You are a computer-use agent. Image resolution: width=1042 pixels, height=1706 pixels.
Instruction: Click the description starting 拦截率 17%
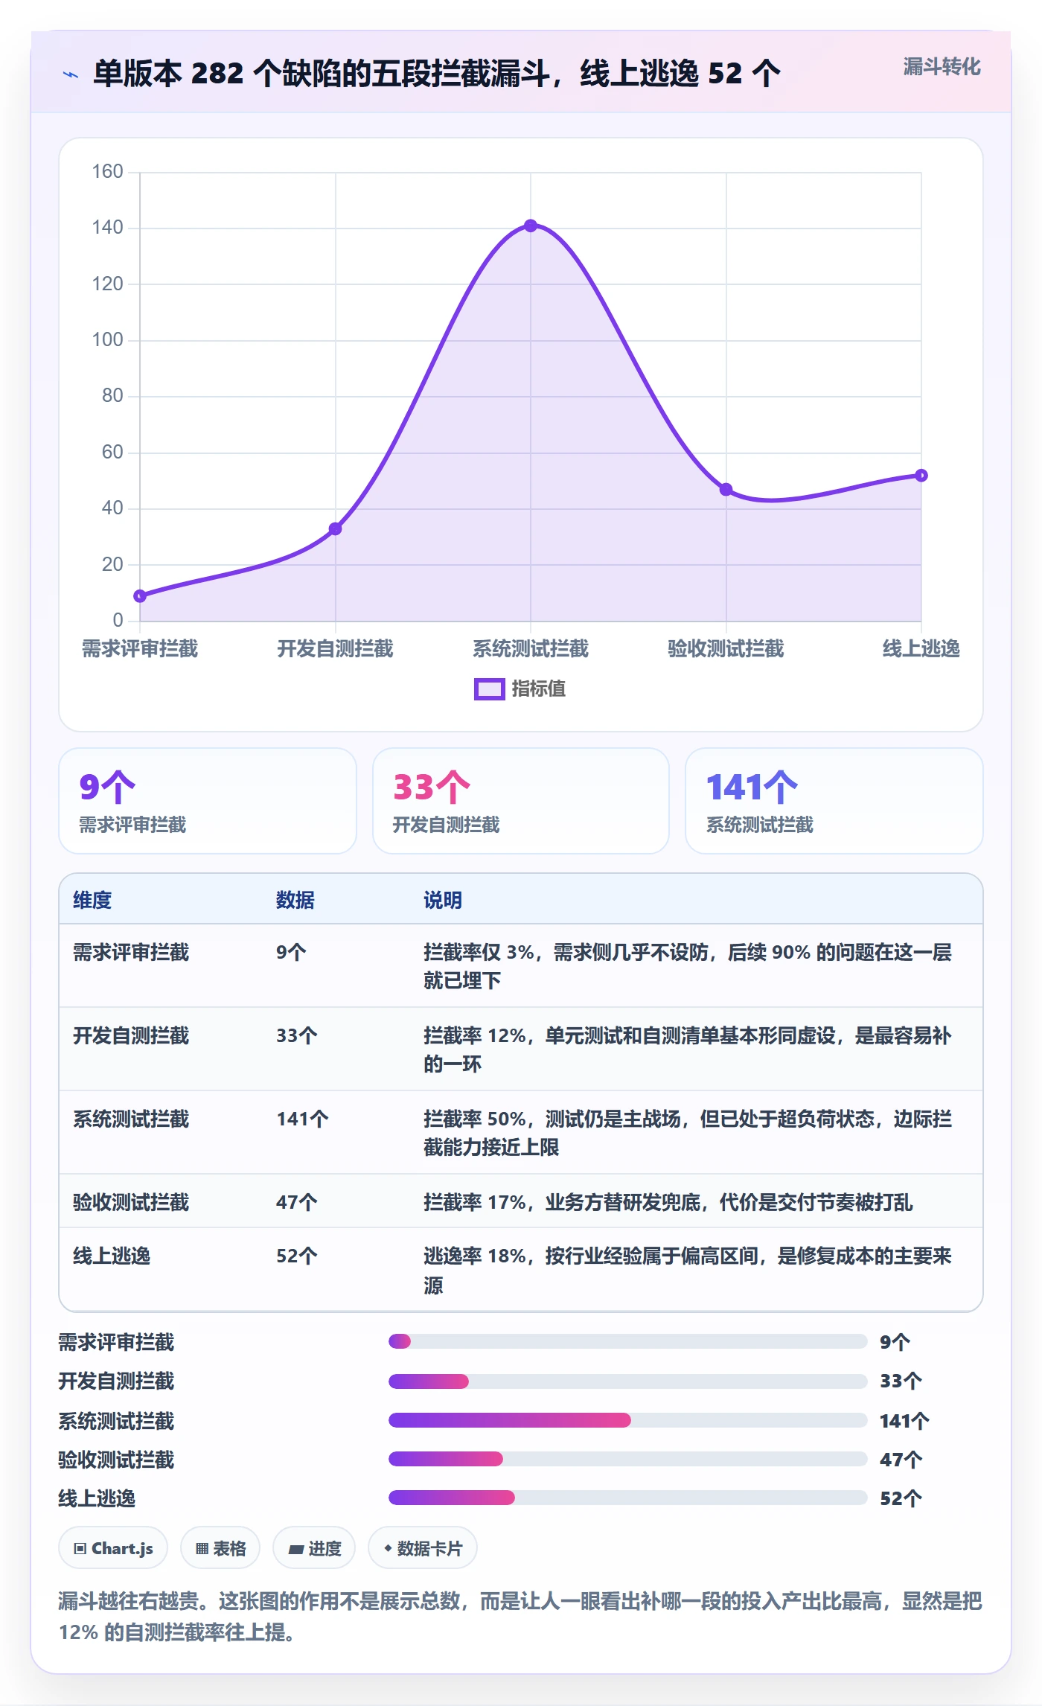(668, 1202)
